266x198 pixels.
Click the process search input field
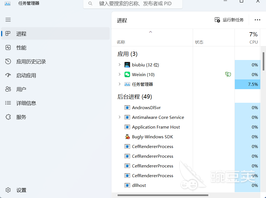point(133,4)
